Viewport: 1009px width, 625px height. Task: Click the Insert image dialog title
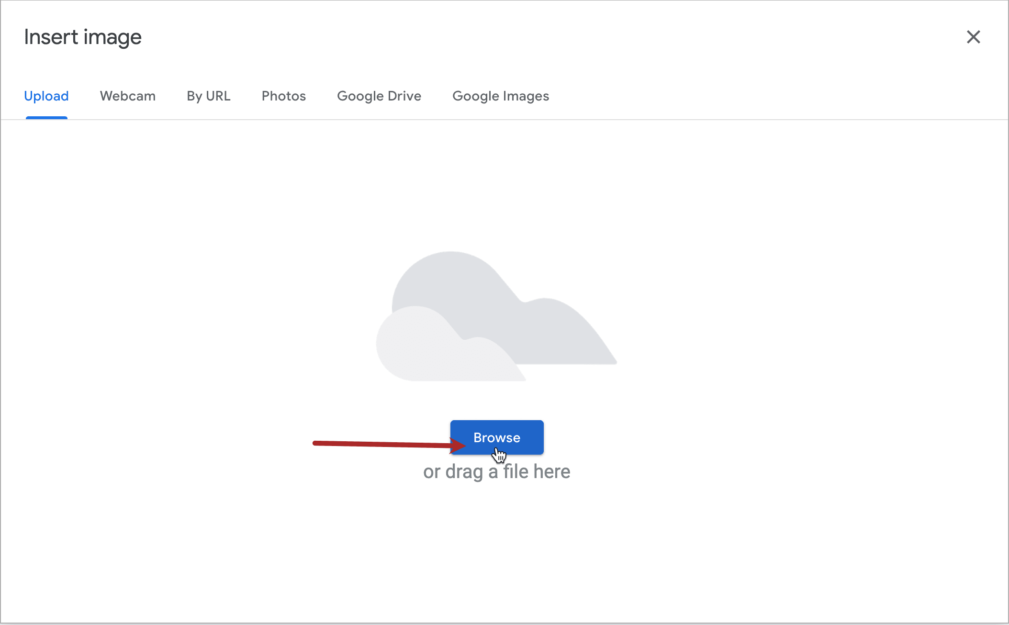coord(83,37)
